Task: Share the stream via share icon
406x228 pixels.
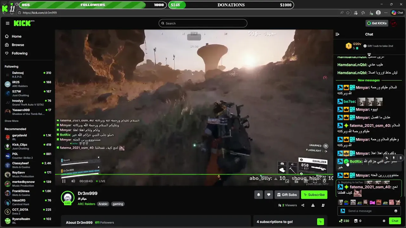Action: 303,205
